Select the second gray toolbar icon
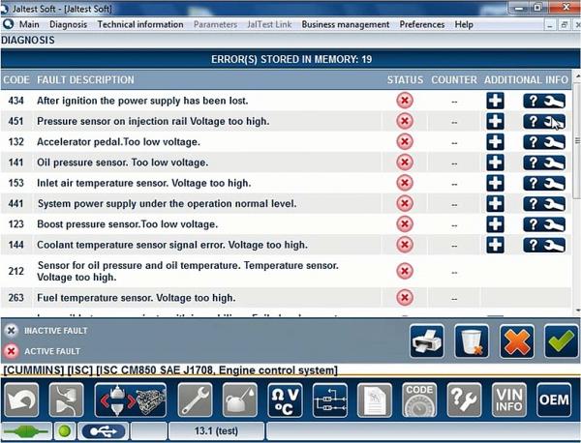The width and height of the screenshot is (581, 443). [66, 400]
